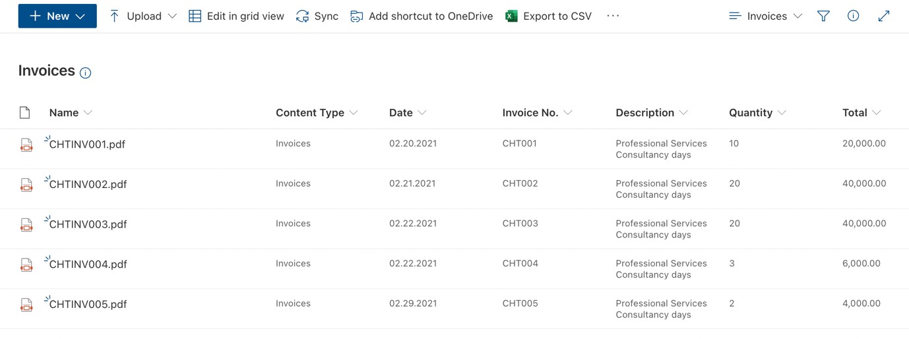Click PDF icon for CHTINV001.pdf
This screenshot has height=339, width=909.
pyautogui.click(x=26, y=145)
